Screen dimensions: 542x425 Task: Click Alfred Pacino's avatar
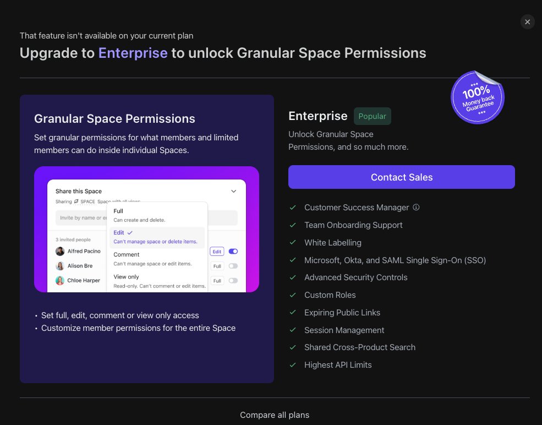60,252
